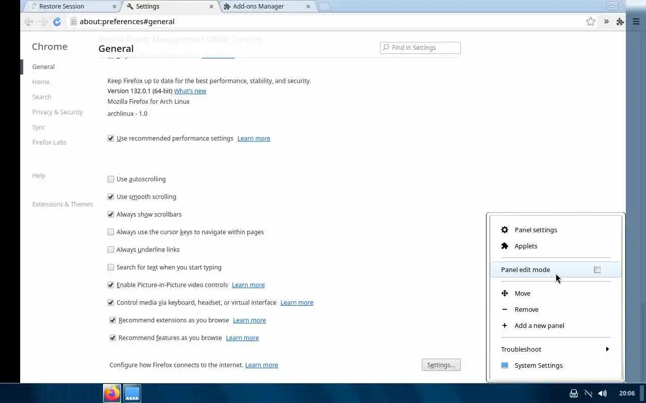Open the printer tray icon
The image size is (646, 403).
[574, 393]
